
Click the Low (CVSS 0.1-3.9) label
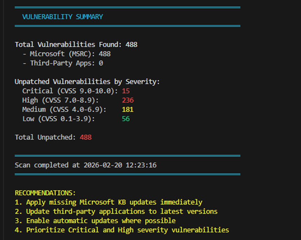point(58,119)
